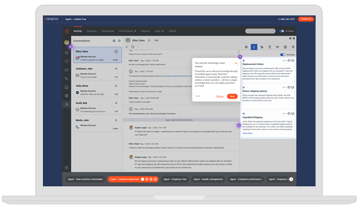Screen dimensions: 358x208
Task: Expand the Colebsen, John conversation with plus
Action: coord(116,68)
